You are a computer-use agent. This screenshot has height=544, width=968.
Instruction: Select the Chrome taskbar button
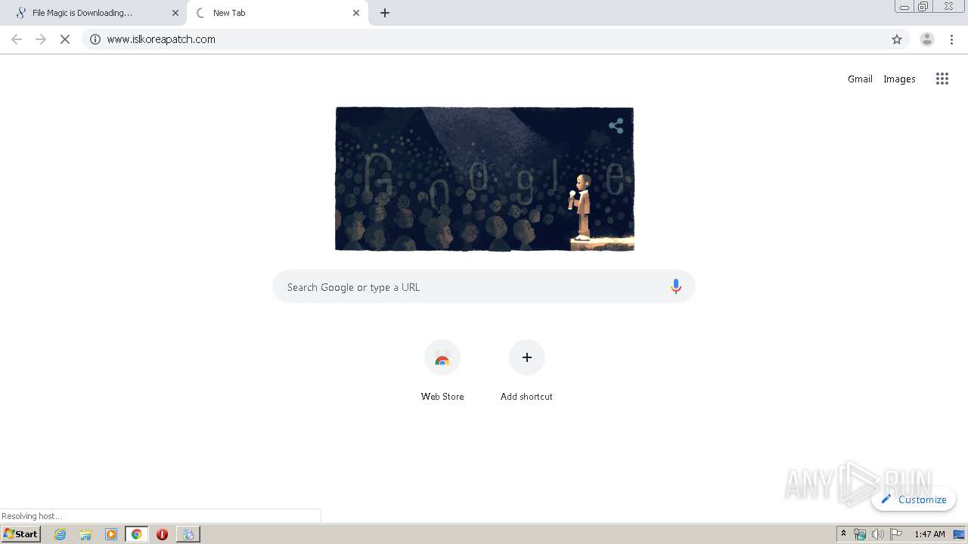[x=137, y=534]
